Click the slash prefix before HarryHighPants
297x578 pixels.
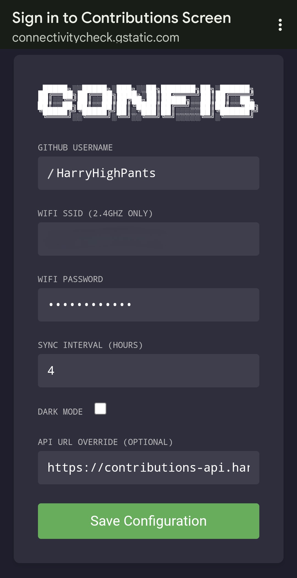pyautogui.click(x=50, y=174)
